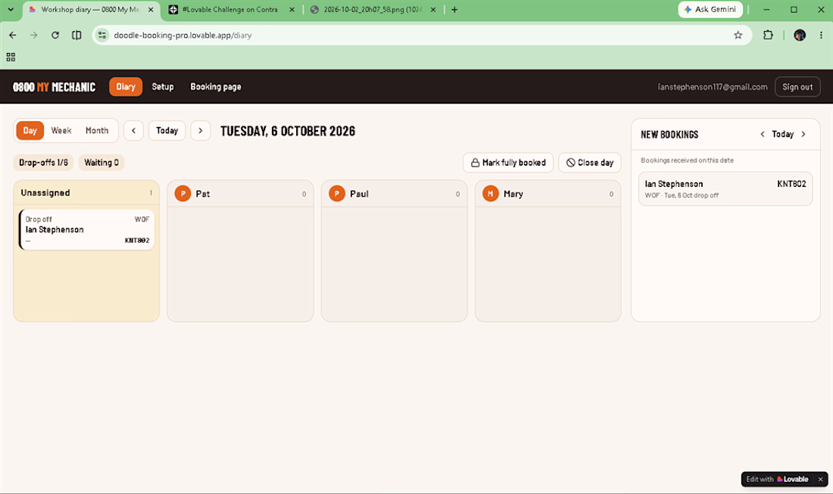The height and width of the screenshot is (494, 833).
Task: Open the Chrome profile avatar
Action: [800, 35]
